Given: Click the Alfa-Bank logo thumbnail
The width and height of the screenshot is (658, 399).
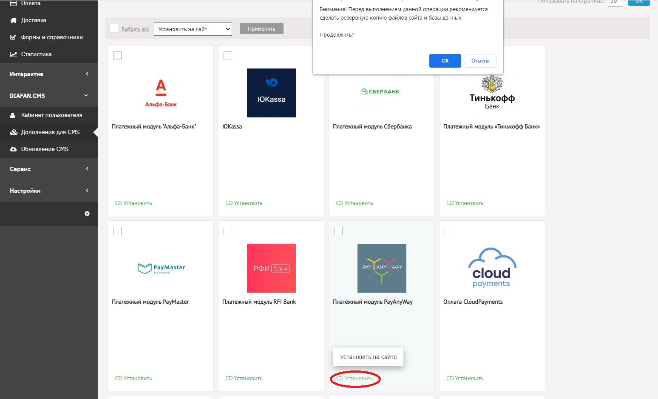Looking at the screenshot, I should pos(161,93).
